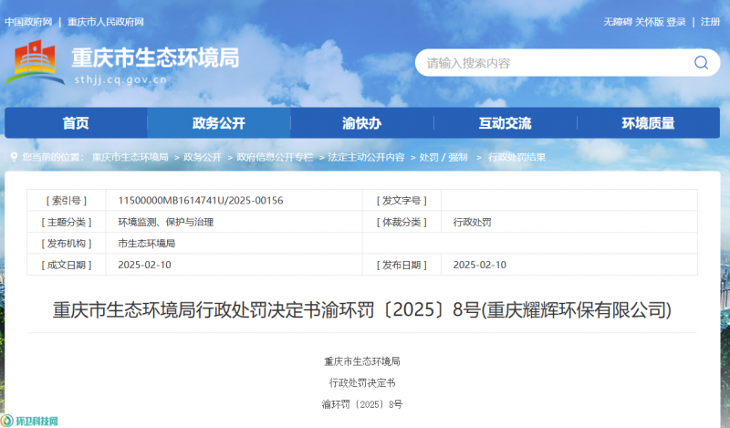Go to breadcrumb 重庆市生态环境局

(130, 157)
